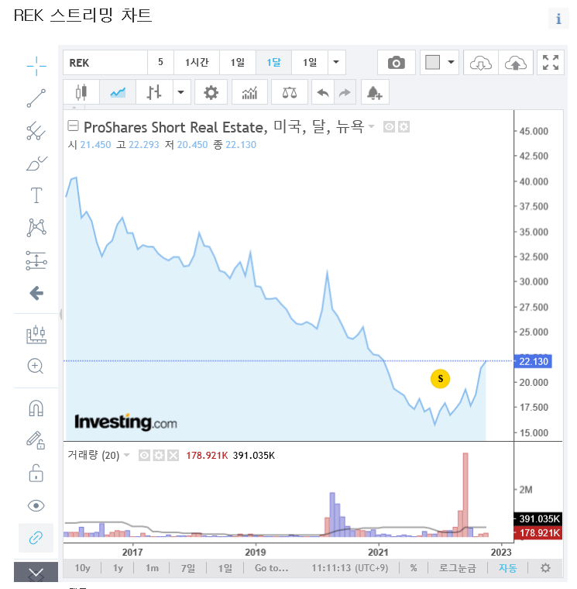
Task: Collapse the ProShares Short Real Estate legend
Action: 73,126
